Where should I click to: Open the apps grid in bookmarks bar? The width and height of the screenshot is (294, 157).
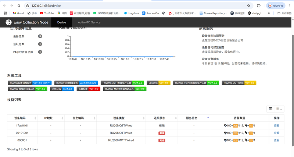[x=5, y=13]
